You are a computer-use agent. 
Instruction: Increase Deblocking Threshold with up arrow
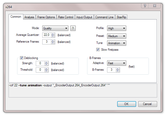(x=46, y=69)
